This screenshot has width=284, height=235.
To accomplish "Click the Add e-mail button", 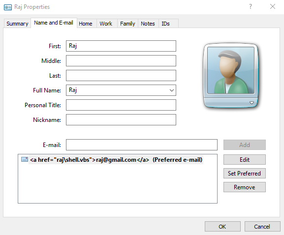I will click(245, 145).
